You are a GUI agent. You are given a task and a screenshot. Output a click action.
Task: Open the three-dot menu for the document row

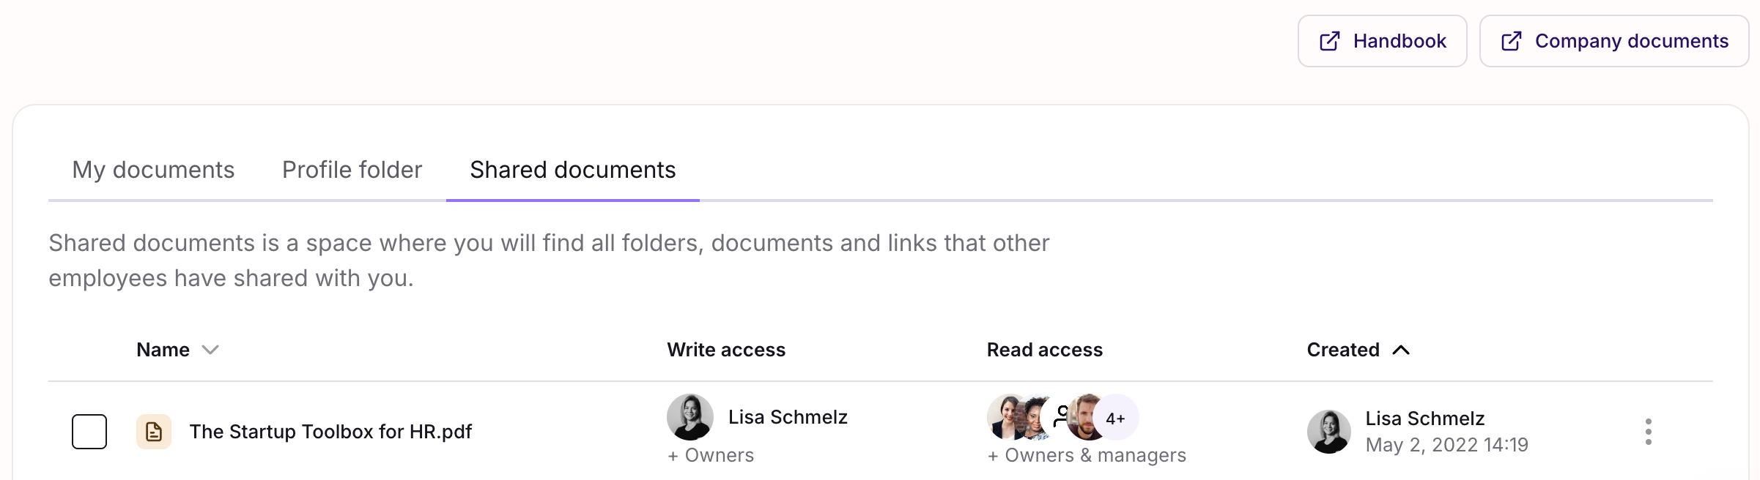(x=1648, y=432)
